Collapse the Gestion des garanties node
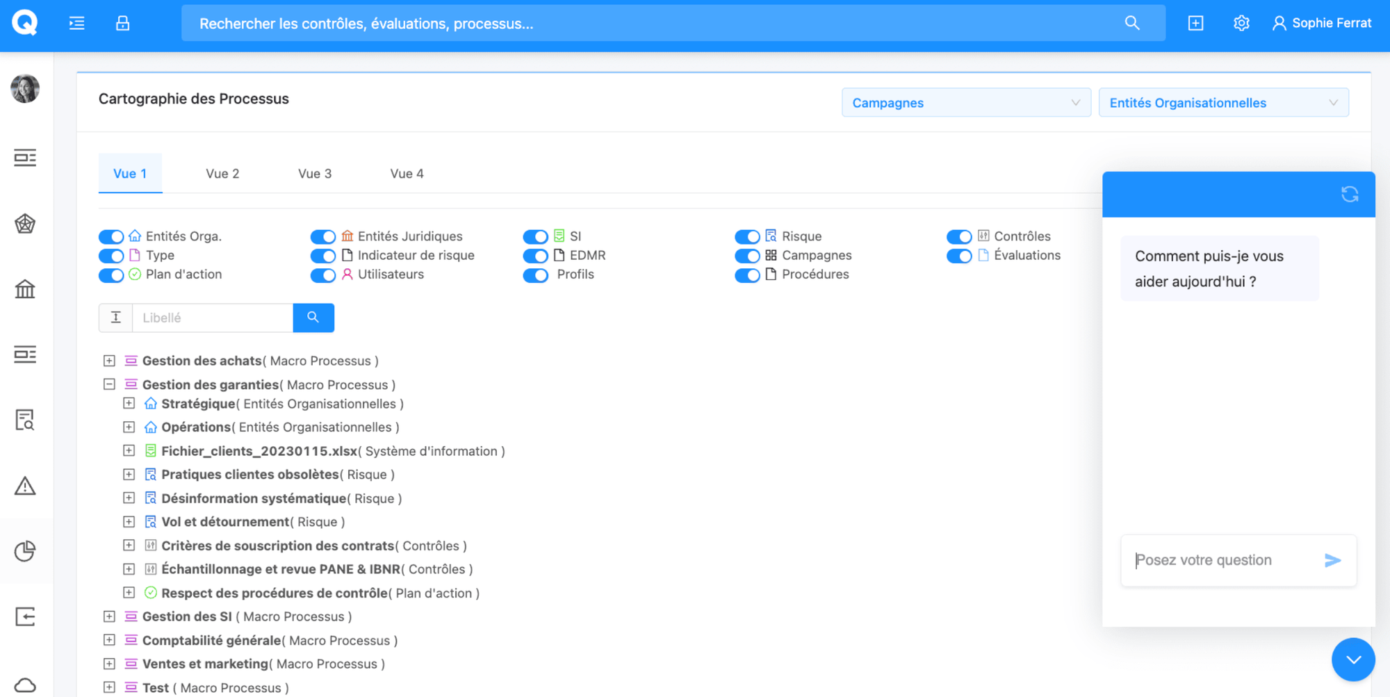 tap(109, 384)
